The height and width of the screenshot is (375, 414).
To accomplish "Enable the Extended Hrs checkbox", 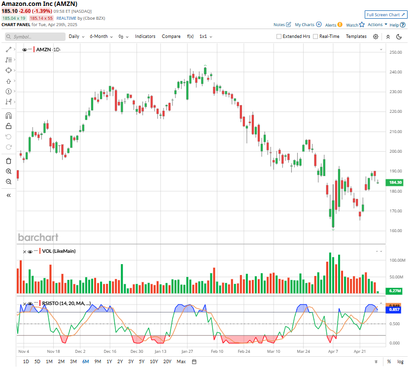I will click(279, 36).
